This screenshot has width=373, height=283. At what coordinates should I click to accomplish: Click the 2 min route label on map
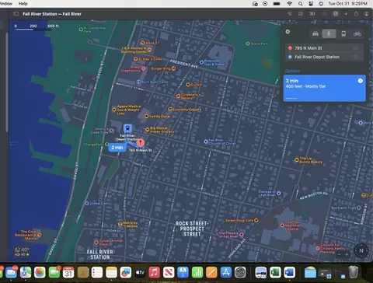tap(117, 148)
